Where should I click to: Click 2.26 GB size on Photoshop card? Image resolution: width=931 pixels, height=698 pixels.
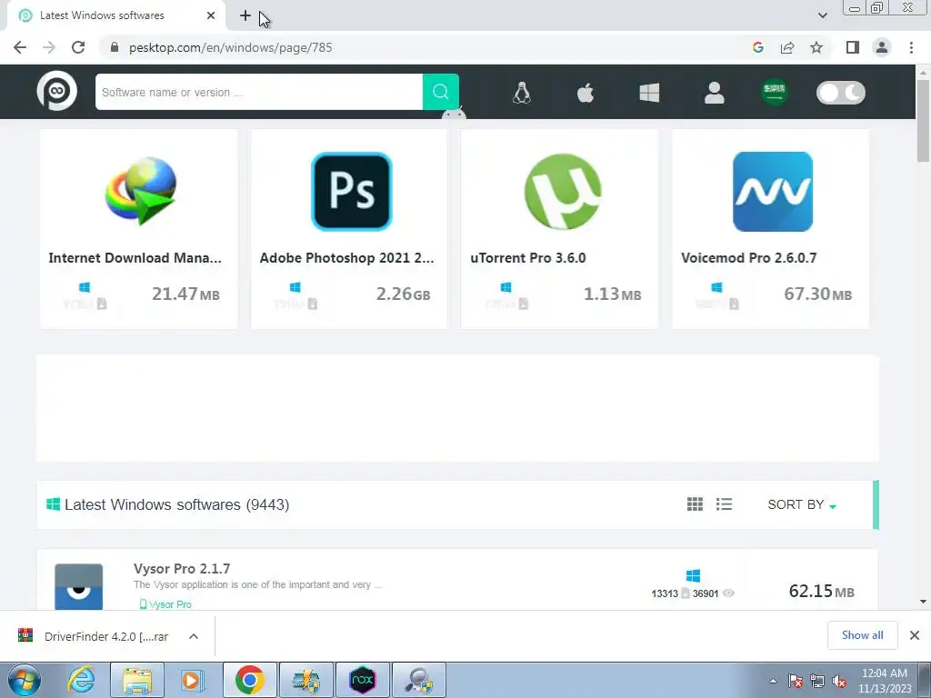pyautogui.click(x=403, y=294)
